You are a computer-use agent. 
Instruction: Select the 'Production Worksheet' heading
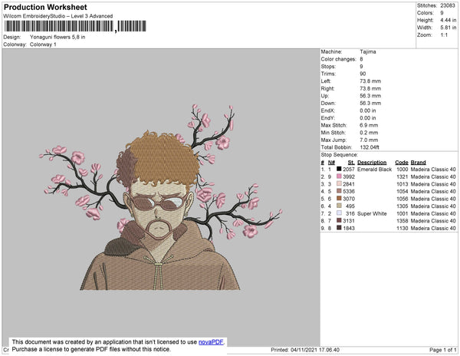click(45, 8)
